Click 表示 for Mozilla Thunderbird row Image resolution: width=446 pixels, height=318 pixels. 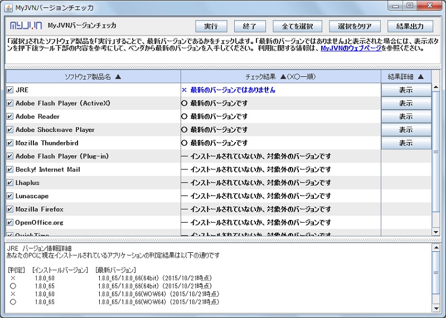coord(406,143)
